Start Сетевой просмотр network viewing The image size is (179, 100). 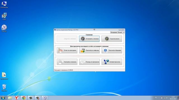click(x=112, y=62)
